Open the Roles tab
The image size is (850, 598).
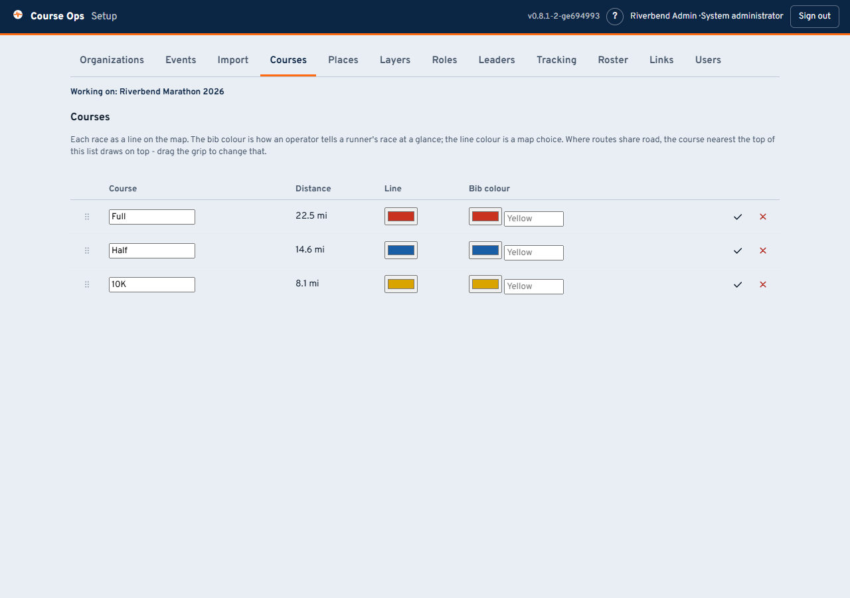[x=444, y=60]
